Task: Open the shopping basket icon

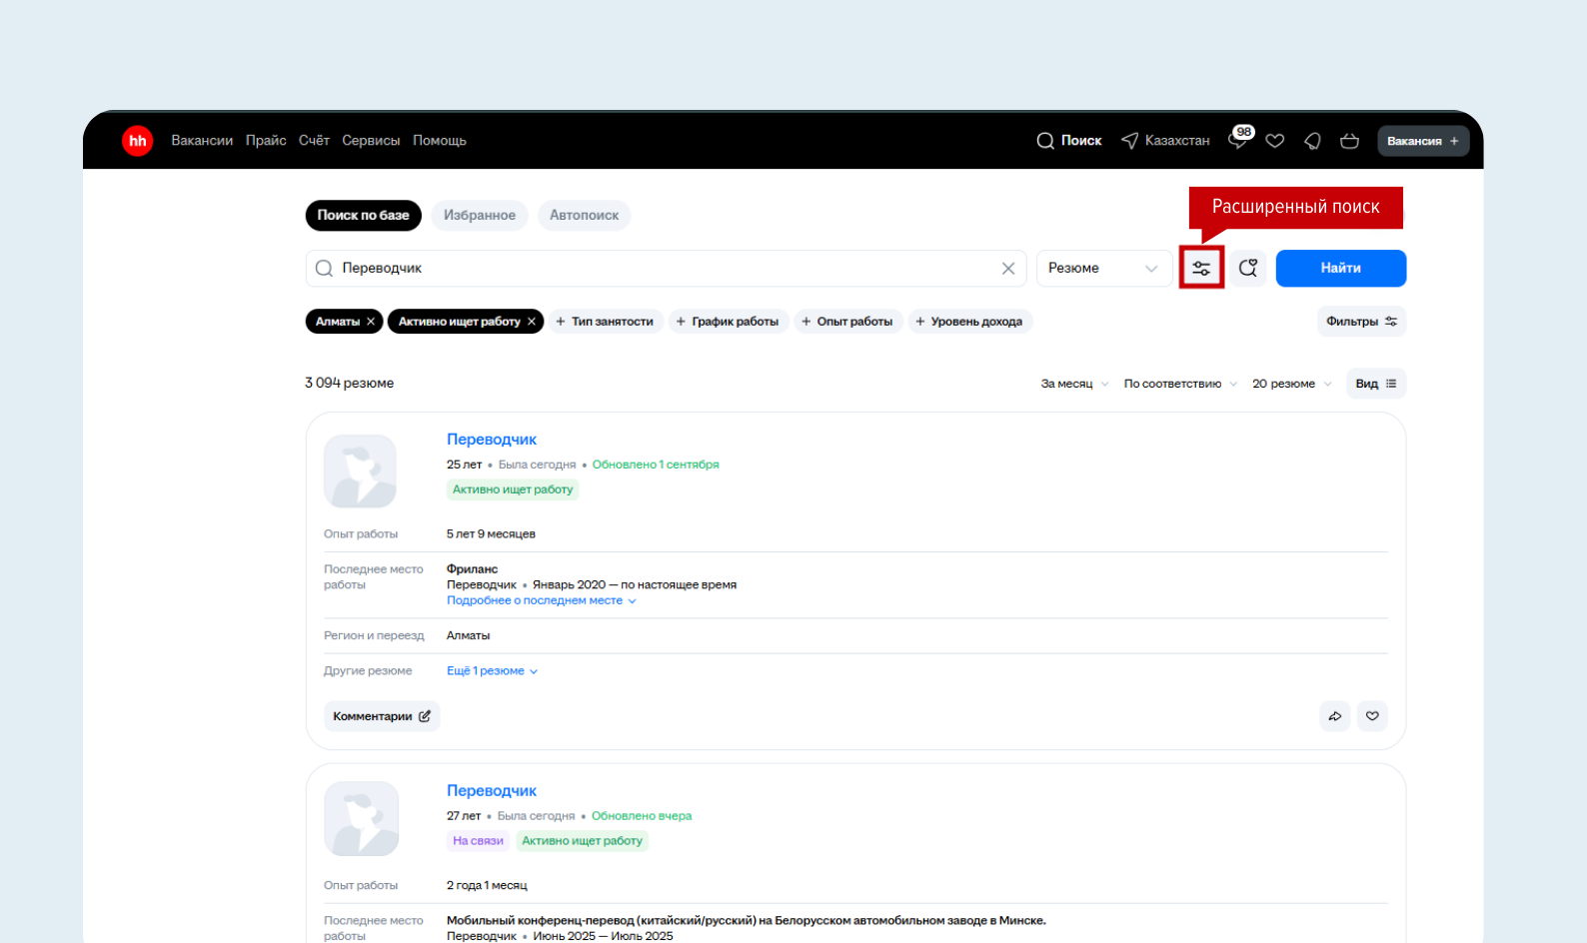Action: pyautogui.click(x=1349, y=141)
